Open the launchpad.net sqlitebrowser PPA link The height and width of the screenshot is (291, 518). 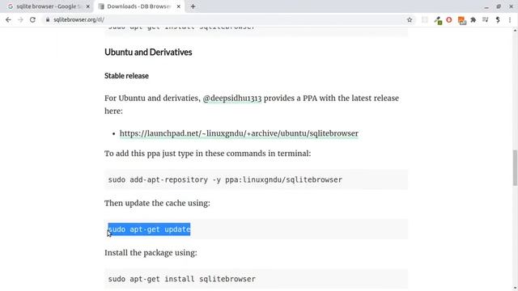(239, 133)
